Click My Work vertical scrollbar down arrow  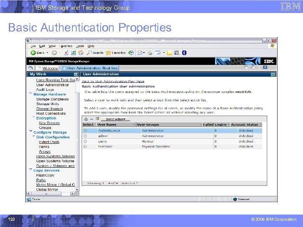click(77, 190)
